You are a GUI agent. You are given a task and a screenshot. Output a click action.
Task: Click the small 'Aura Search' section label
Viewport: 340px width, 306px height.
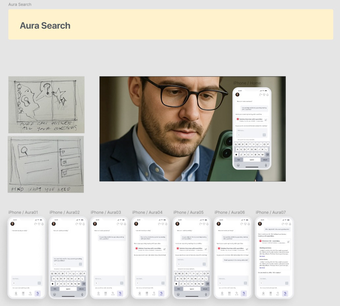20,4
